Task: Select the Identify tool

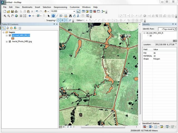Action: [53, 16]
